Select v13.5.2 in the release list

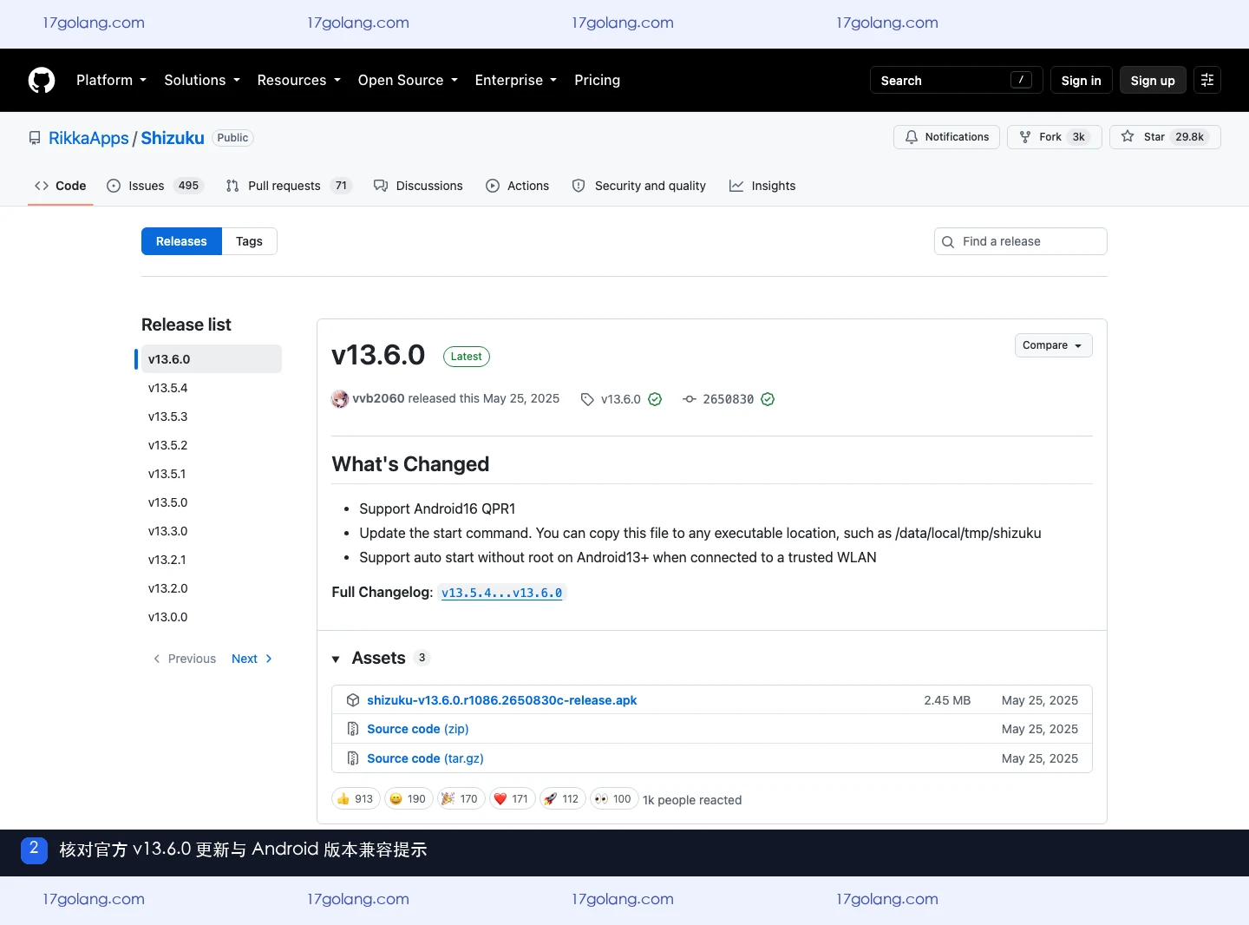(x=212, y=445)
